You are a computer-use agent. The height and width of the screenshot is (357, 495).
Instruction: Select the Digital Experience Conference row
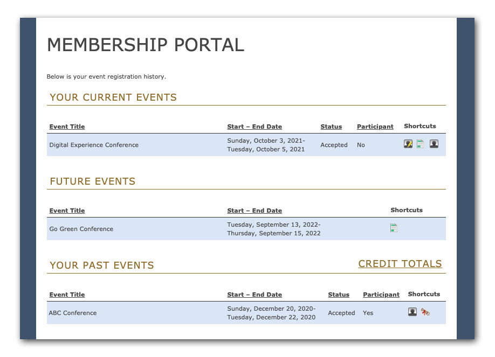tap(93, 145)
